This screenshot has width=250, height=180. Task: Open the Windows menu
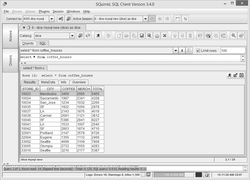click(x=73, y=11)
